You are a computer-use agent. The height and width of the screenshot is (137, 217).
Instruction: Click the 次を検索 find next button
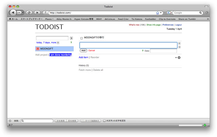tap(61, 121)
